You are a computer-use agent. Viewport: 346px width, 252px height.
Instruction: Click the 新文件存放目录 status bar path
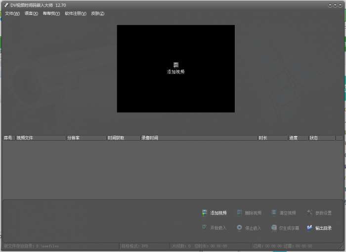(31, 246)
